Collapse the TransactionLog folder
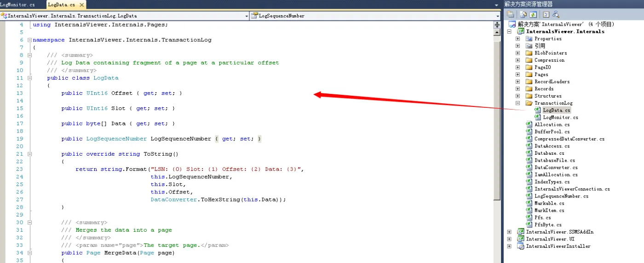Image resolution: width=644 pixels, height=263 pixels. click(x=517, y=103)
